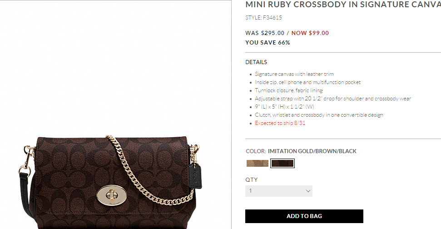The height and width of the screenshot is (229, 441).
Task: Click the NOW $99.00 sale price
Action: [310, 33]
